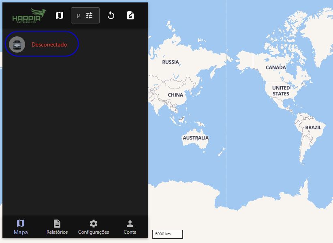Click the United States map label
The width and height of the screenshot is (333, 243).
tap(281, 91)
